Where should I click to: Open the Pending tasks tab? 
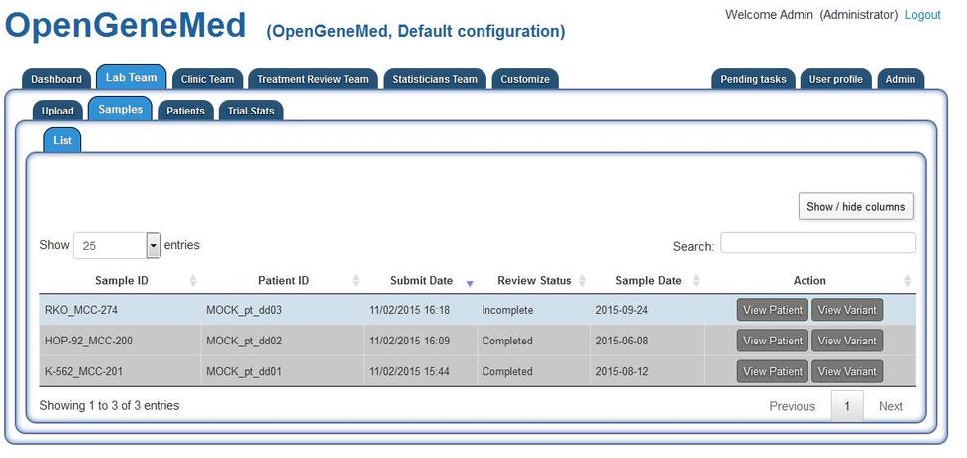pos(753,79)
